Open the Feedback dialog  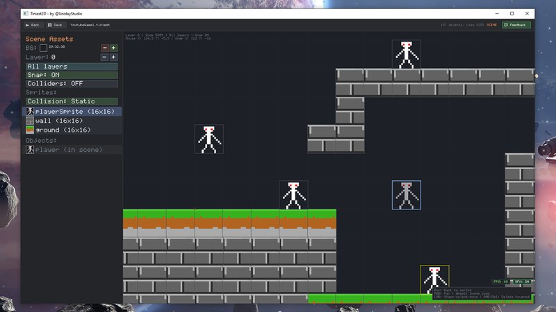point(516,25)
